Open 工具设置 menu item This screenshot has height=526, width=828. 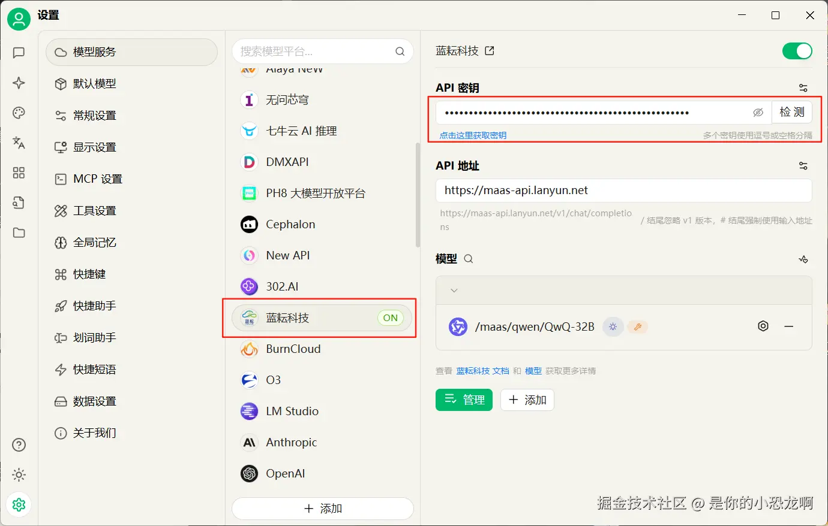point(131,211)
